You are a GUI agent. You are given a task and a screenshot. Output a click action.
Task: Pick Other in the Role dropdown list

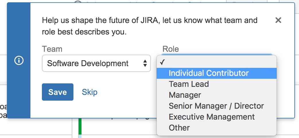point(179,128)
